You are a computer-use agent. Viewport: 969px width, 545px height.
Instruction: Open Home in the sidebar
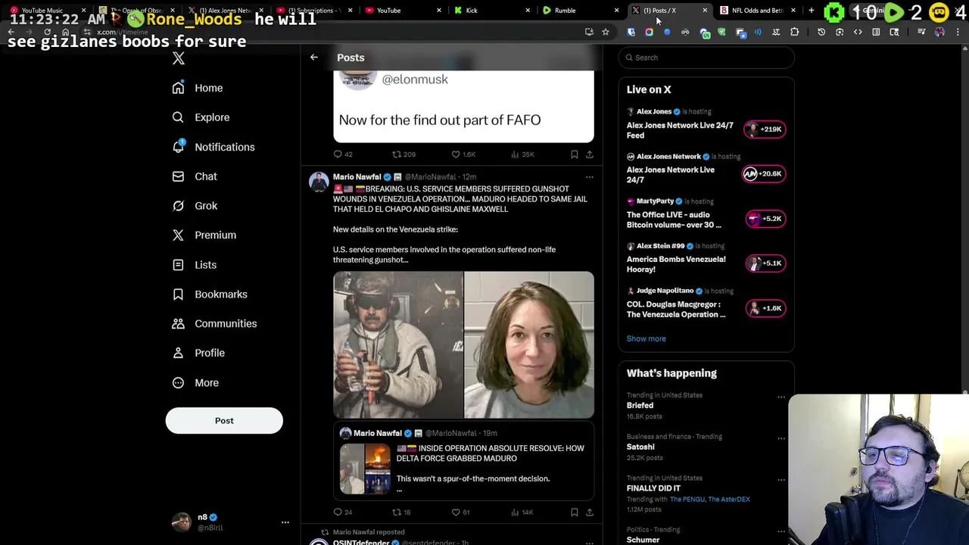pos(197,88)
